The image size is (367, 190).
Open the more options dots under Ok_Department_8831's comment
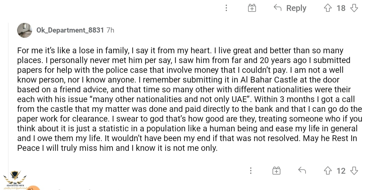(x=251, y=170)
